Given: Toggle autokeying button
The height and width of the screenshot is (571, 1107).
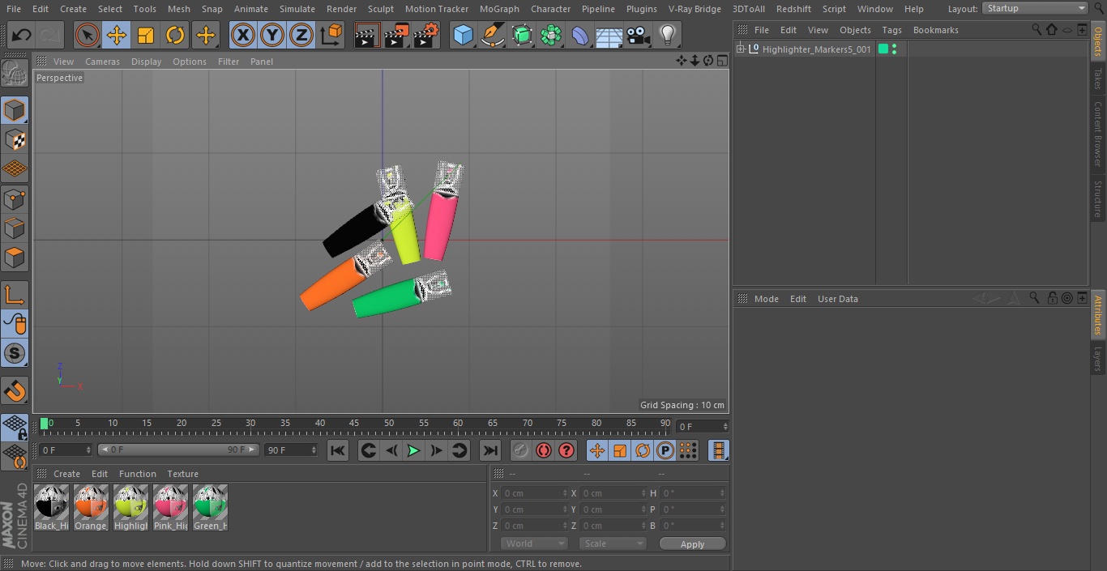Looking at the screenshot, I should click(544, 450).
